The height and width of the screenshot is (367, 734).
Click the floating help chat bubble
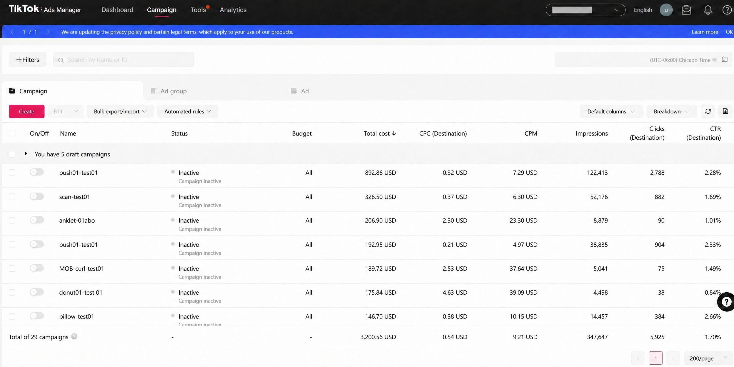click(x=726, y=302)
